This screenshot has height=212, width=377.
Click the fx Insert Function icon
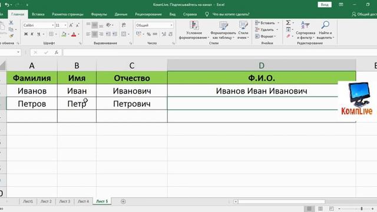[x=57, y=52]
